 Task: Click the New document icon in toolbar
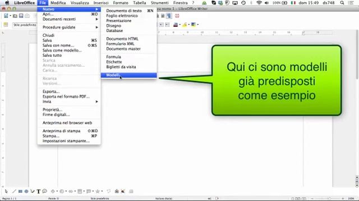6,16
